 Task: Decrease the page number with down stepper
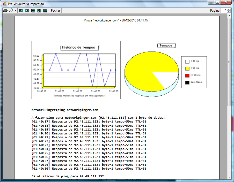pyautogui.click(x=229, y=12)
